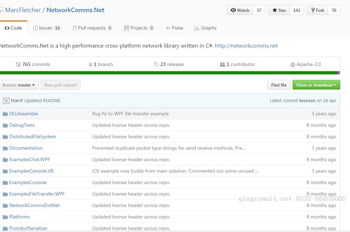Click the contributors people icon

(x=222, y=64)
